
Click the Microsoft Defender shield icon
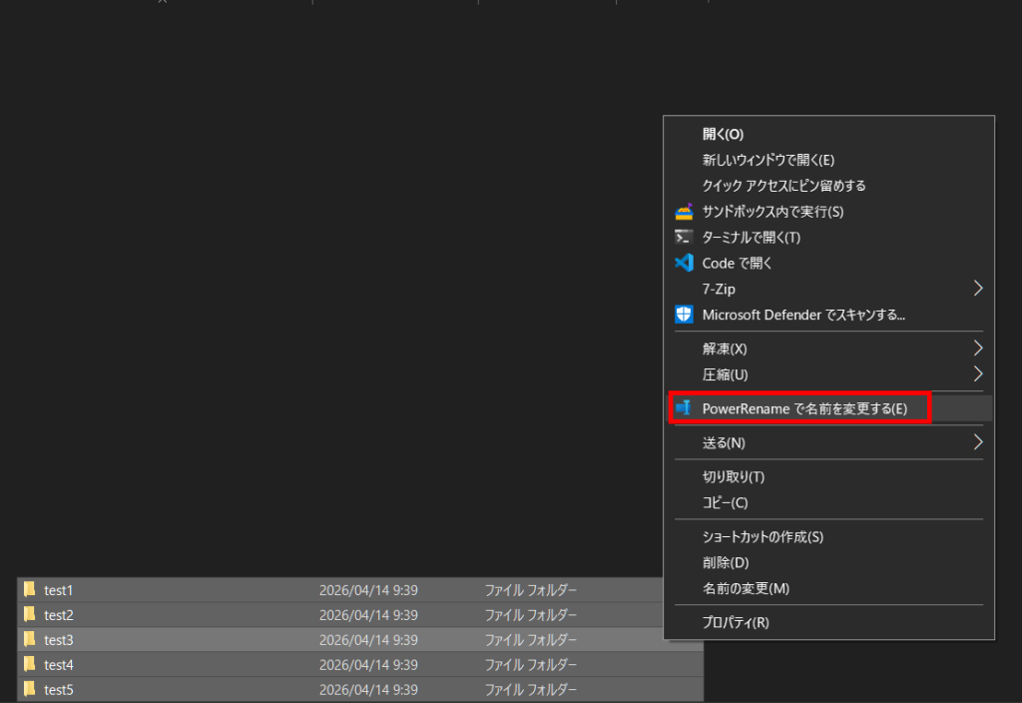tap(684, 316)
